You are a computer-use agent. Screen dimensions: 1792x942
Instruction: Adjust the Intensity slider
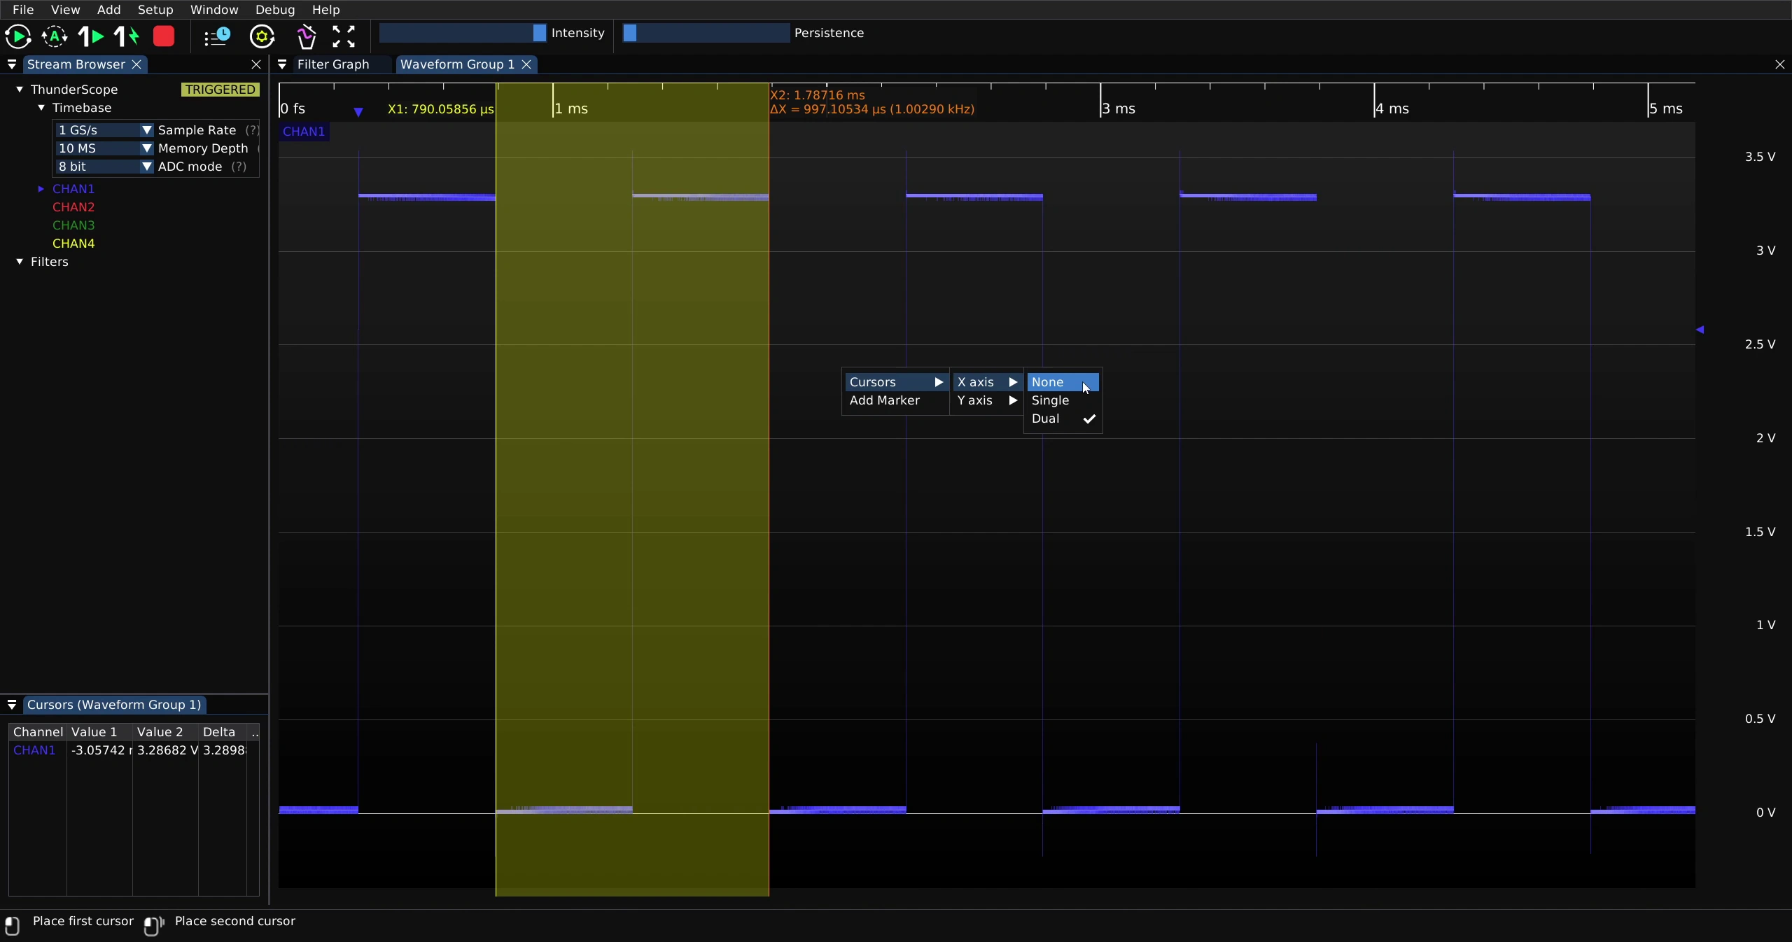(x=463, y=33)
